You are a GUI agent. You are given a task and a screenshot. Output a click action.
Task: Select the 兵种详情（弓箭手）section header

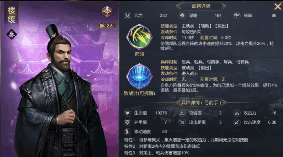(x=201, y=103)
